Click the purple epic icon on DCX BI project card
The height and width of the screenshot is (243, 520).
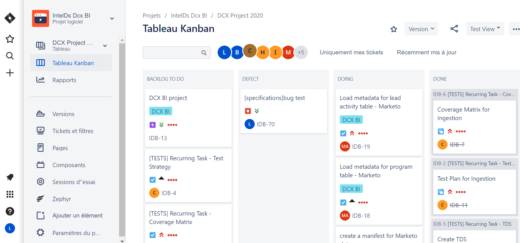tap(152, 125)
